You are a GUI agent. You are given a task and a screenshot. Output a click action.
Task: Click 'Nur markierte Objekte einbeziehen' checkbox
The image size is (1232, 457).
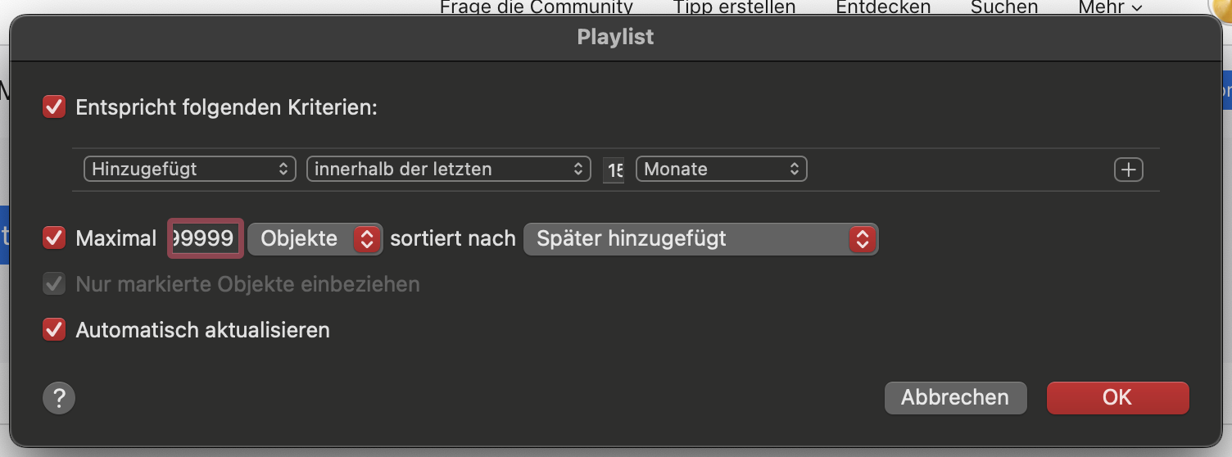coord(54,284)
